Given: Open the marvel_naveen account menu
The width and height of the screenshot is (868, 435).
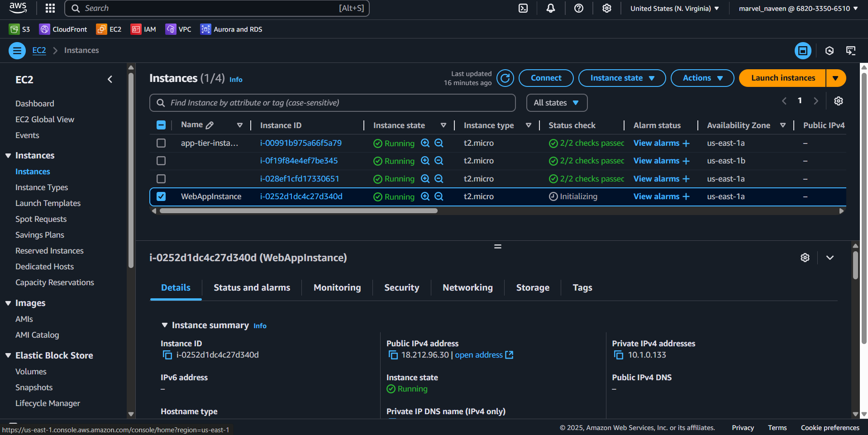Looking at the screenshot, I should click(x=798, y=8).
